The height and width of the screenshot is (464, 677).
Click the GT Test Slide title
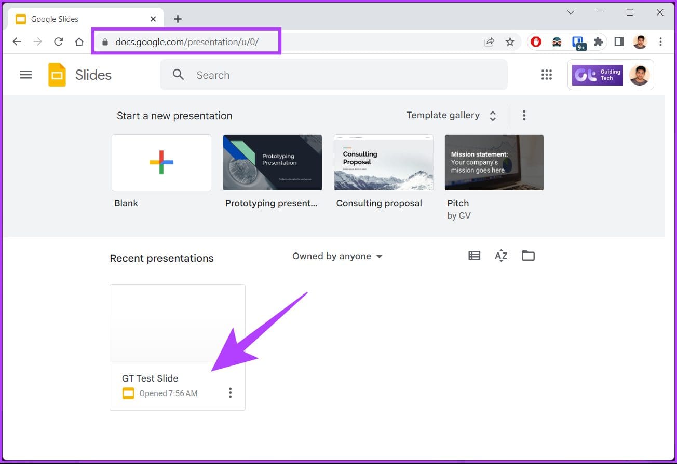pyautogui.click(x=150, y=378)
